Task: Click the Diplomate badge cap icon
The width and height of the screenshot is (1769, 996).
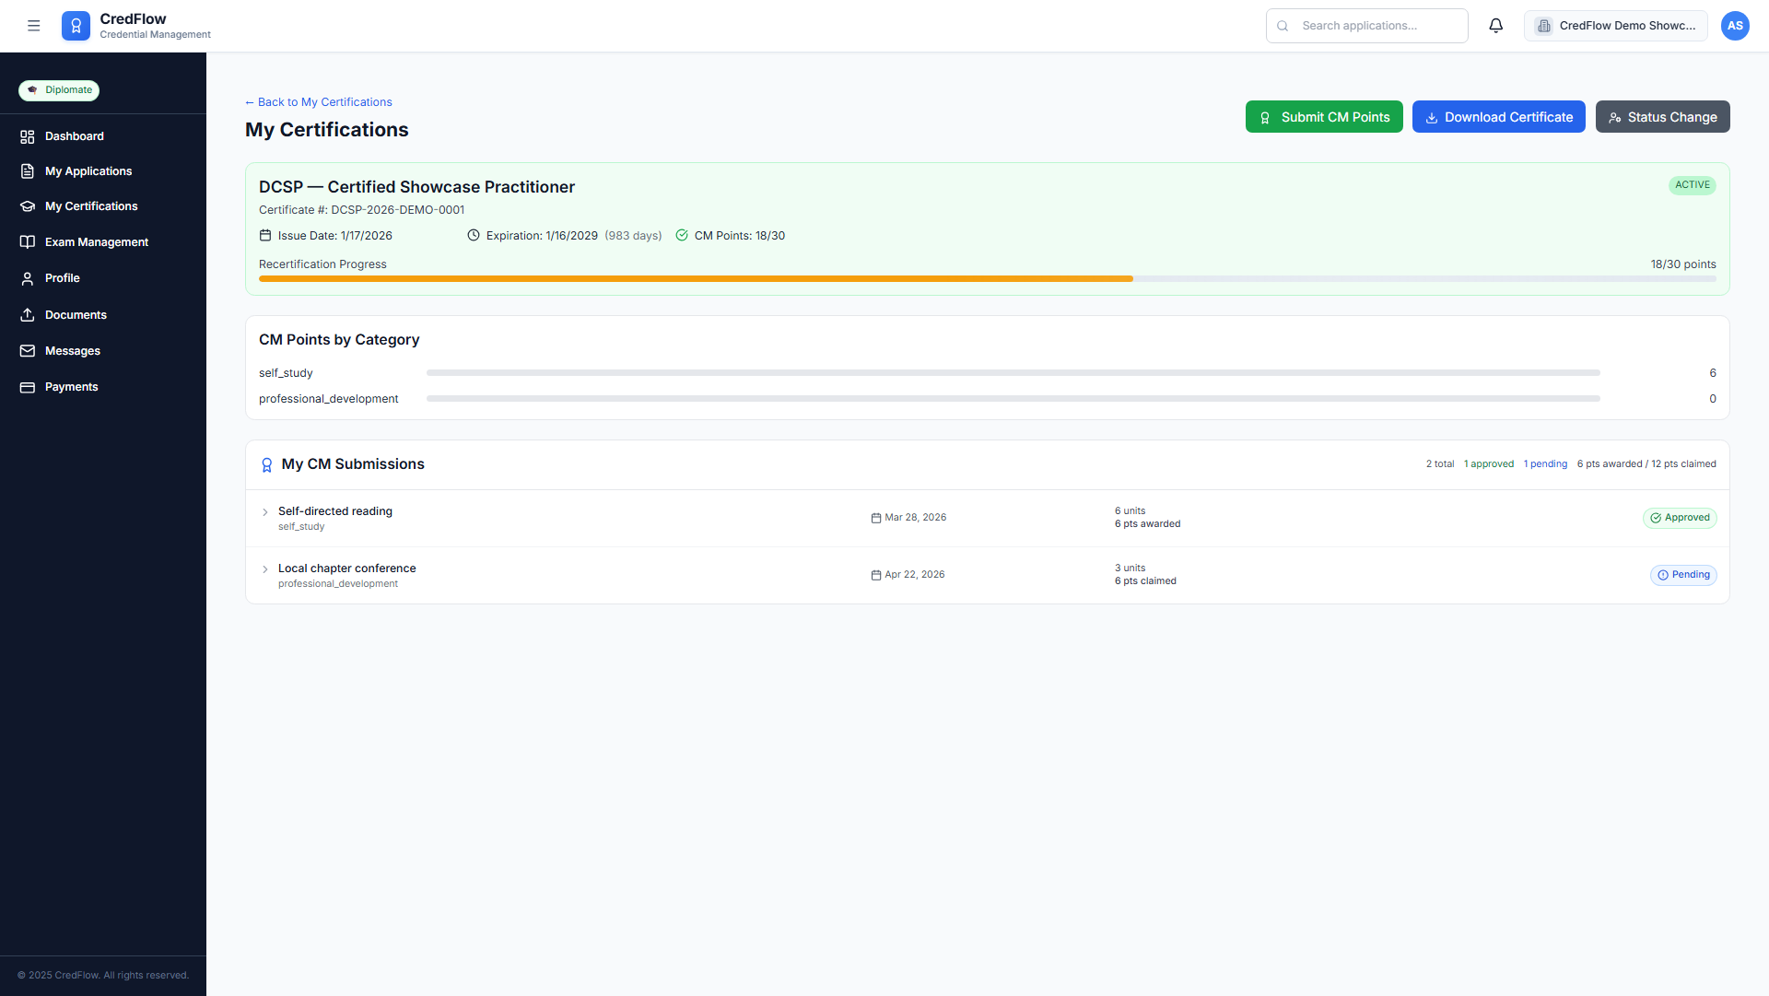Action: 32,90
